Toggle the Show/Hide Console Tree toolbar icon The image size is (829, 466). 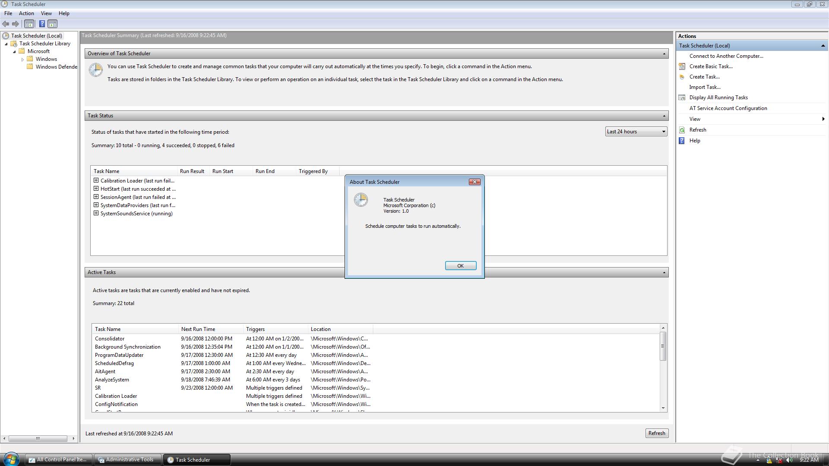coord(29,24)
